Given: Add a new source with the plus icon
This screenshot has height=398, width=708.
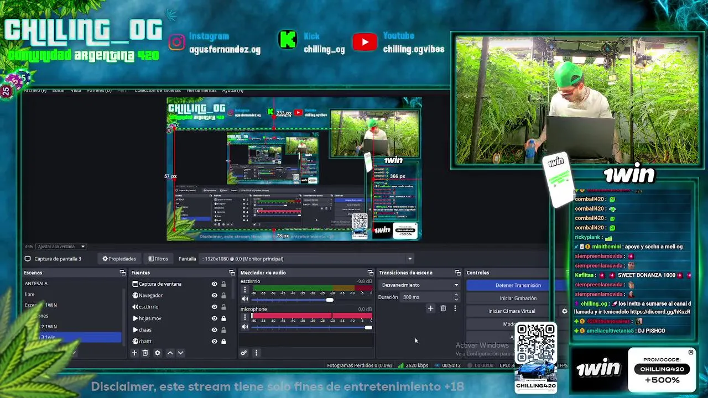Looking at the screenshot, I should 134,353.
